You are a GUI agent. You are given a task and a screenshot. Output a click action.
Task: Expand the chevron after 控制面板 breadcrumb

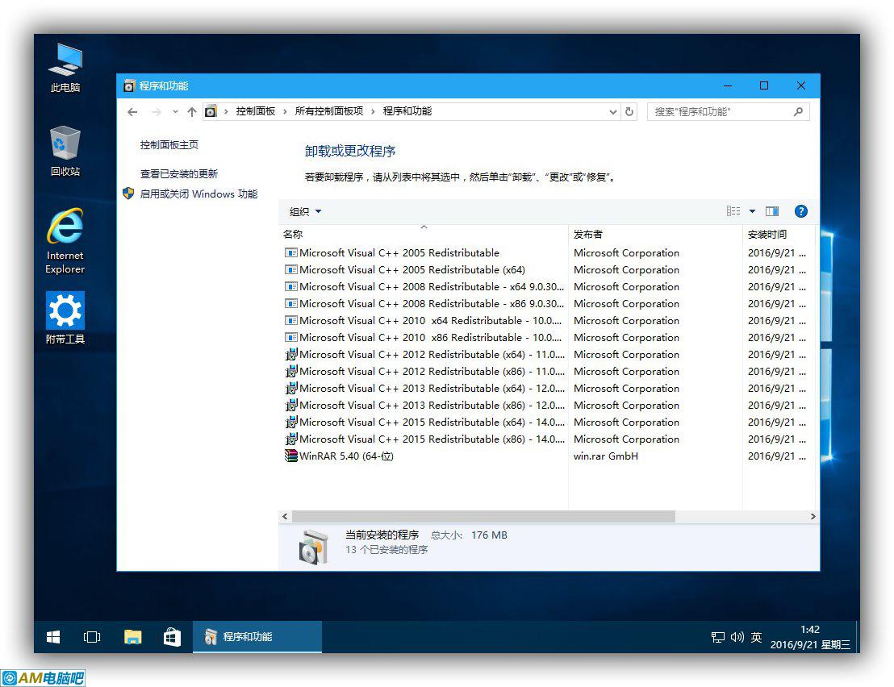pyautogui.click(x=285, y=111)
